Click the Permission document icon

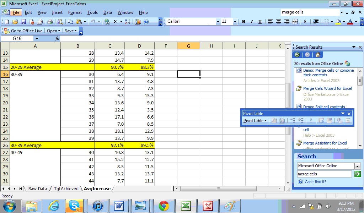click(32, 22)
